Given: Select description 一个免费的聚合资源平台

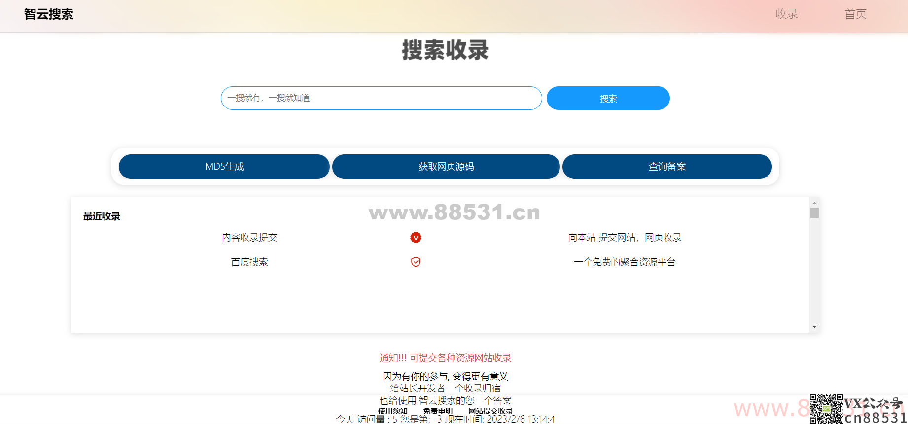Looking at the screenshot, I should (625, 262).
